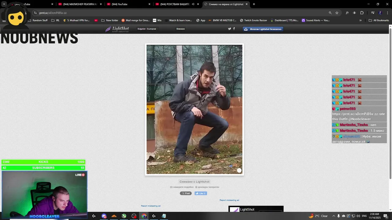392x220 pixels.
Task: Click the cloud sync icon in system tray
Action: [x=344, y=216]
